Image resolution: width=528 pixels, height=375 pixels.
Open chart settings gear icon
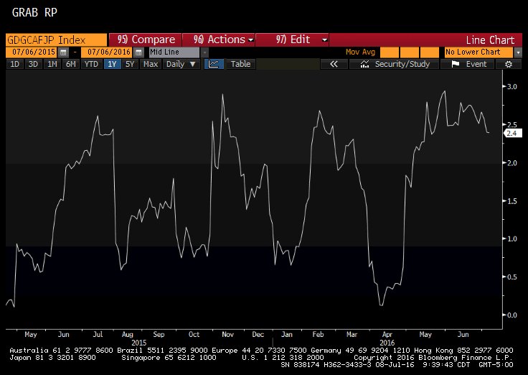509,64
